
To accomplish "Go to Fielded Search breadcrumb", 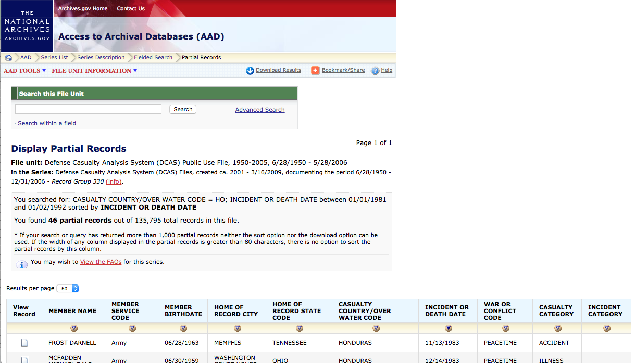I will [153, 58].
